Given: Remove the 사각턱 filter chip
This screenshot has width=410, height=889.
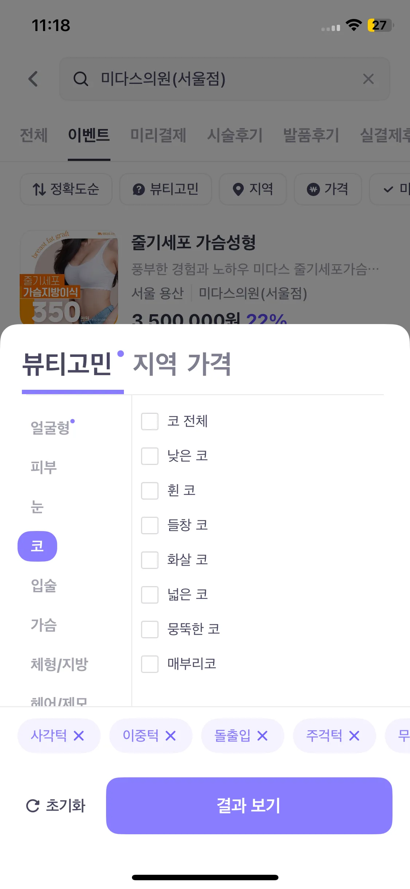Looking at the screenshot, I should [79, 736].
